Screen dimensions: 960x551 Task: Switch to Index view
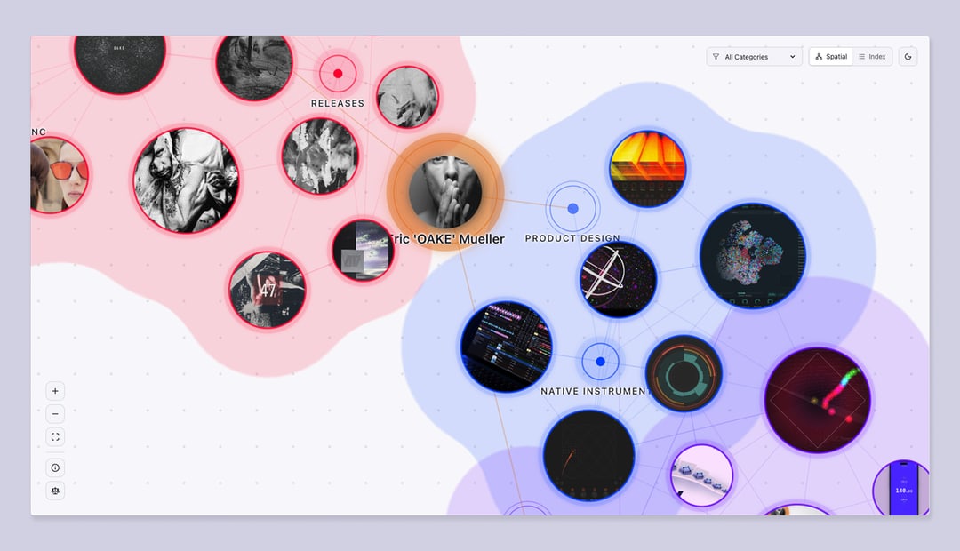click(872, 57)
